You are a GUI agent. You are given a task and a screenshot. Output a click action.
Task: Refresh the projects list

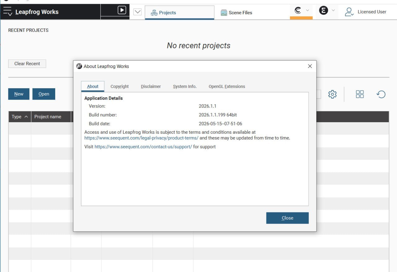(x=381, y=94)
